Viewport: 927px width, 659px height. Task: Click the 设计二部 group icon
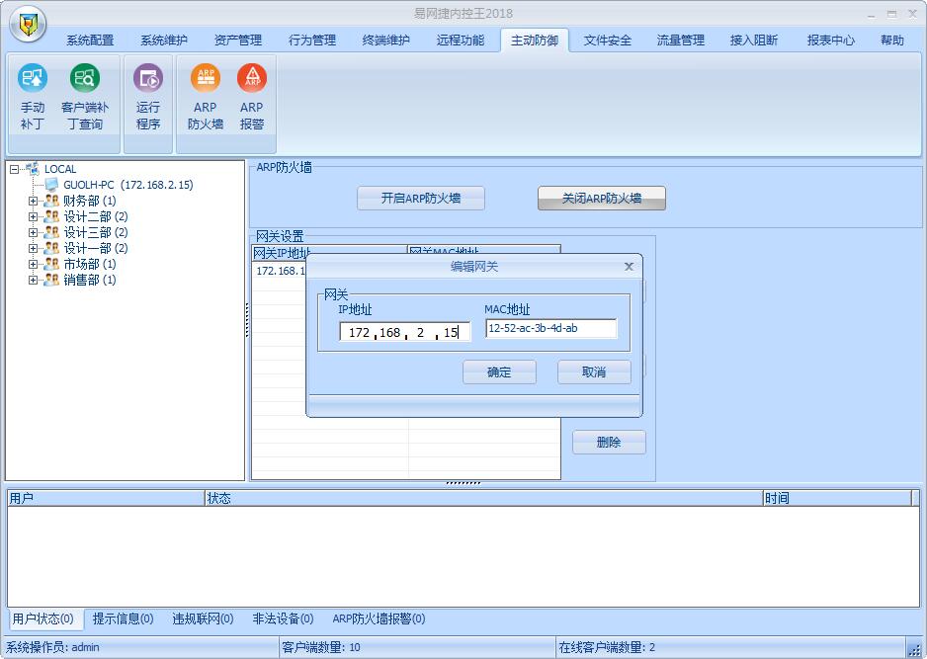(51, 216)
